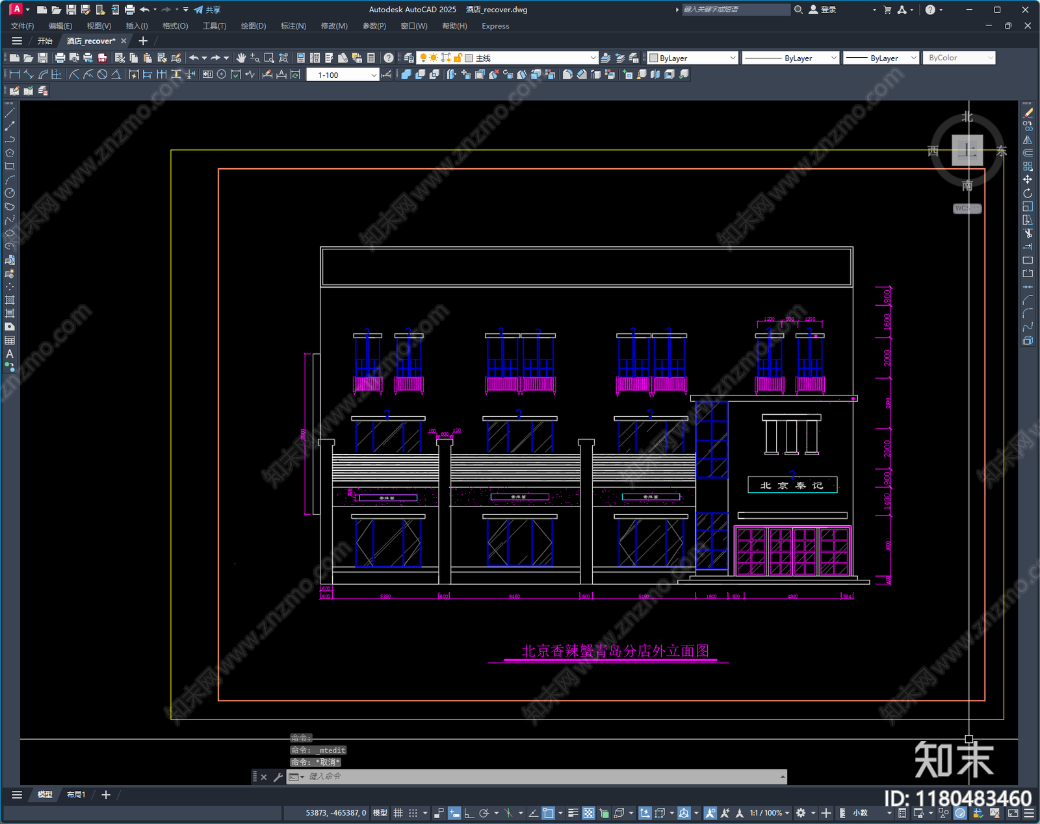Add new layout with plus button
The height and width of the screenshot is (824, 1040).
106,794
